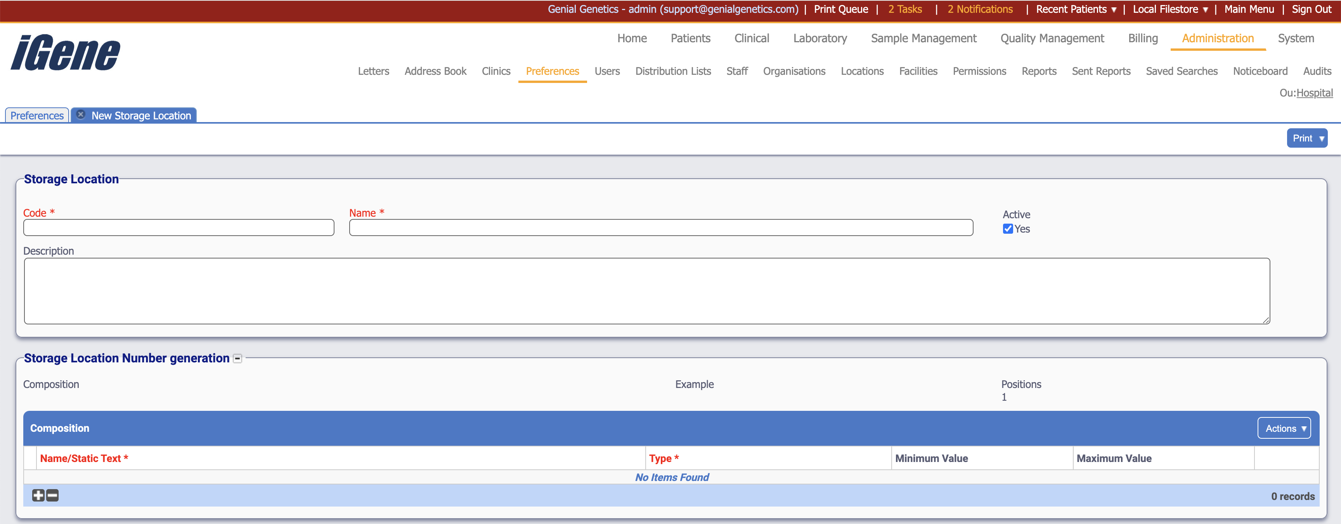The image size is (1341, 524).
Task: Close the New Storage Location tab
Action: [x=81, y=115]
